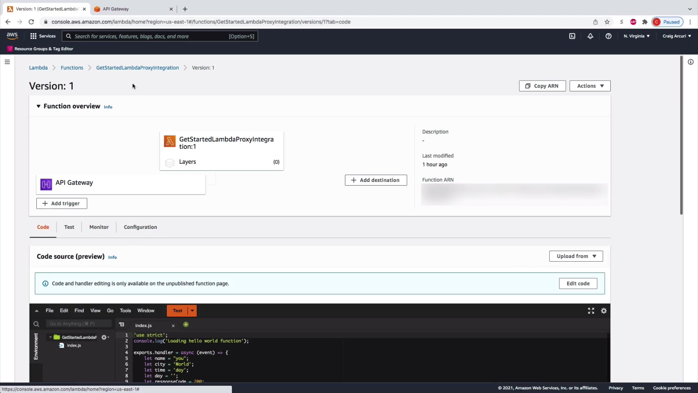This screenshot has width=698, height=393.
Task: Collapse the Function overview section
Action: click(38, 106)
